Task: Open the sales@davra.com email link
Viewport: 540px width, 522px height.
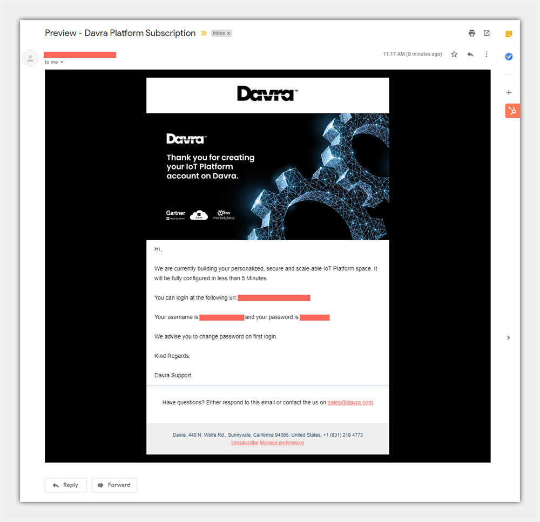Action: pos(350,402)
